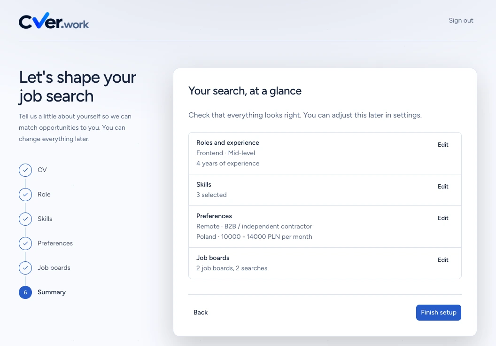Click the Summary step number 6 circle
Viewport: 496px width, 346px height.
25,292
